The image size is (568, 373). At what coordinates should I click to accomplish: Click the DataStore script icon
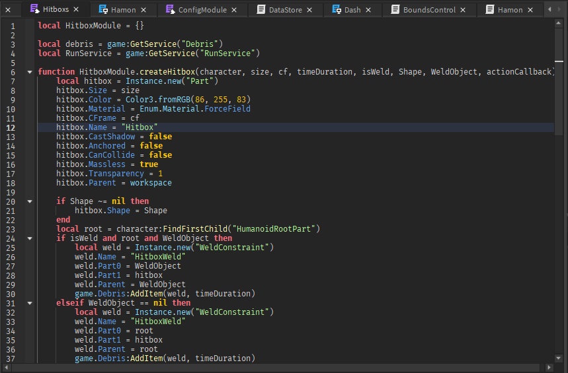[261, 9]
